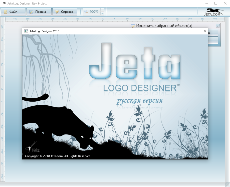Click the Copyright 2018 Jeta.com text
This screenshot has height=187, width=230.
58,156
